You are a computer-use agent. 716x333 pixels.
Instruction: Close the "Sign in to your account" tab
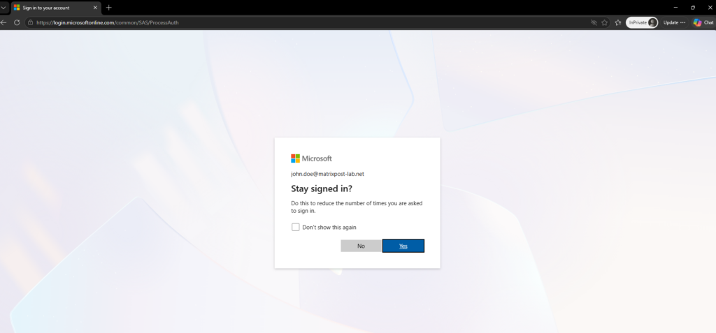95,8
